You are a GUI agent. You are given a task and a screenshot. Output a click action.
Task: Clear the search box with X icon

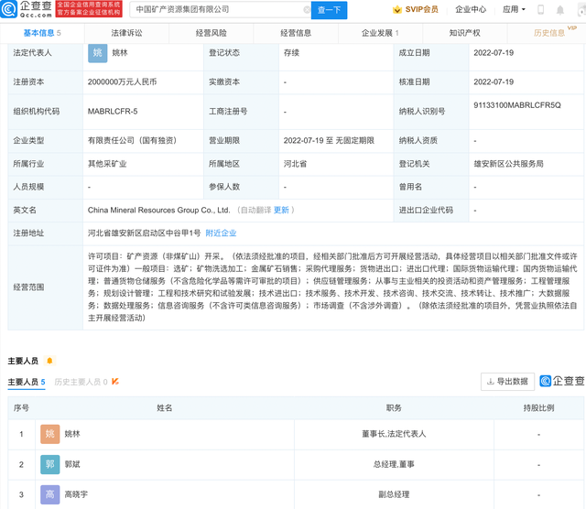point(307,10)
